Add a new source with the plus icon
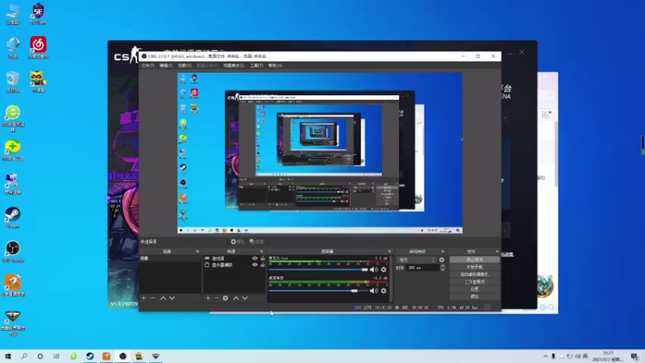The width and height of the screenshot is (645, 363). (208, 298)
